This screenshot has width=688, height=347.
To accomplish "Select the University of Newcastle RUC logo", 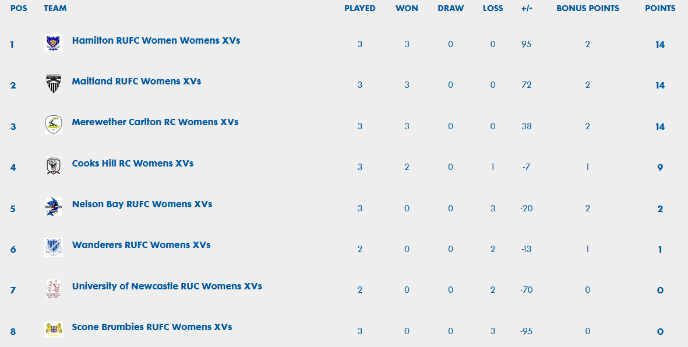I will (x=53, y=289).
